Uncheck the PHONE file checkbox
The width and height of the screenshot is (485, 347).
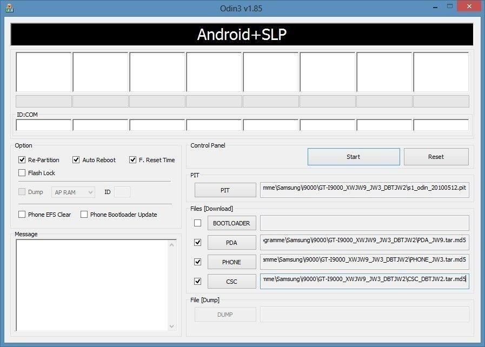coord(197,262)
